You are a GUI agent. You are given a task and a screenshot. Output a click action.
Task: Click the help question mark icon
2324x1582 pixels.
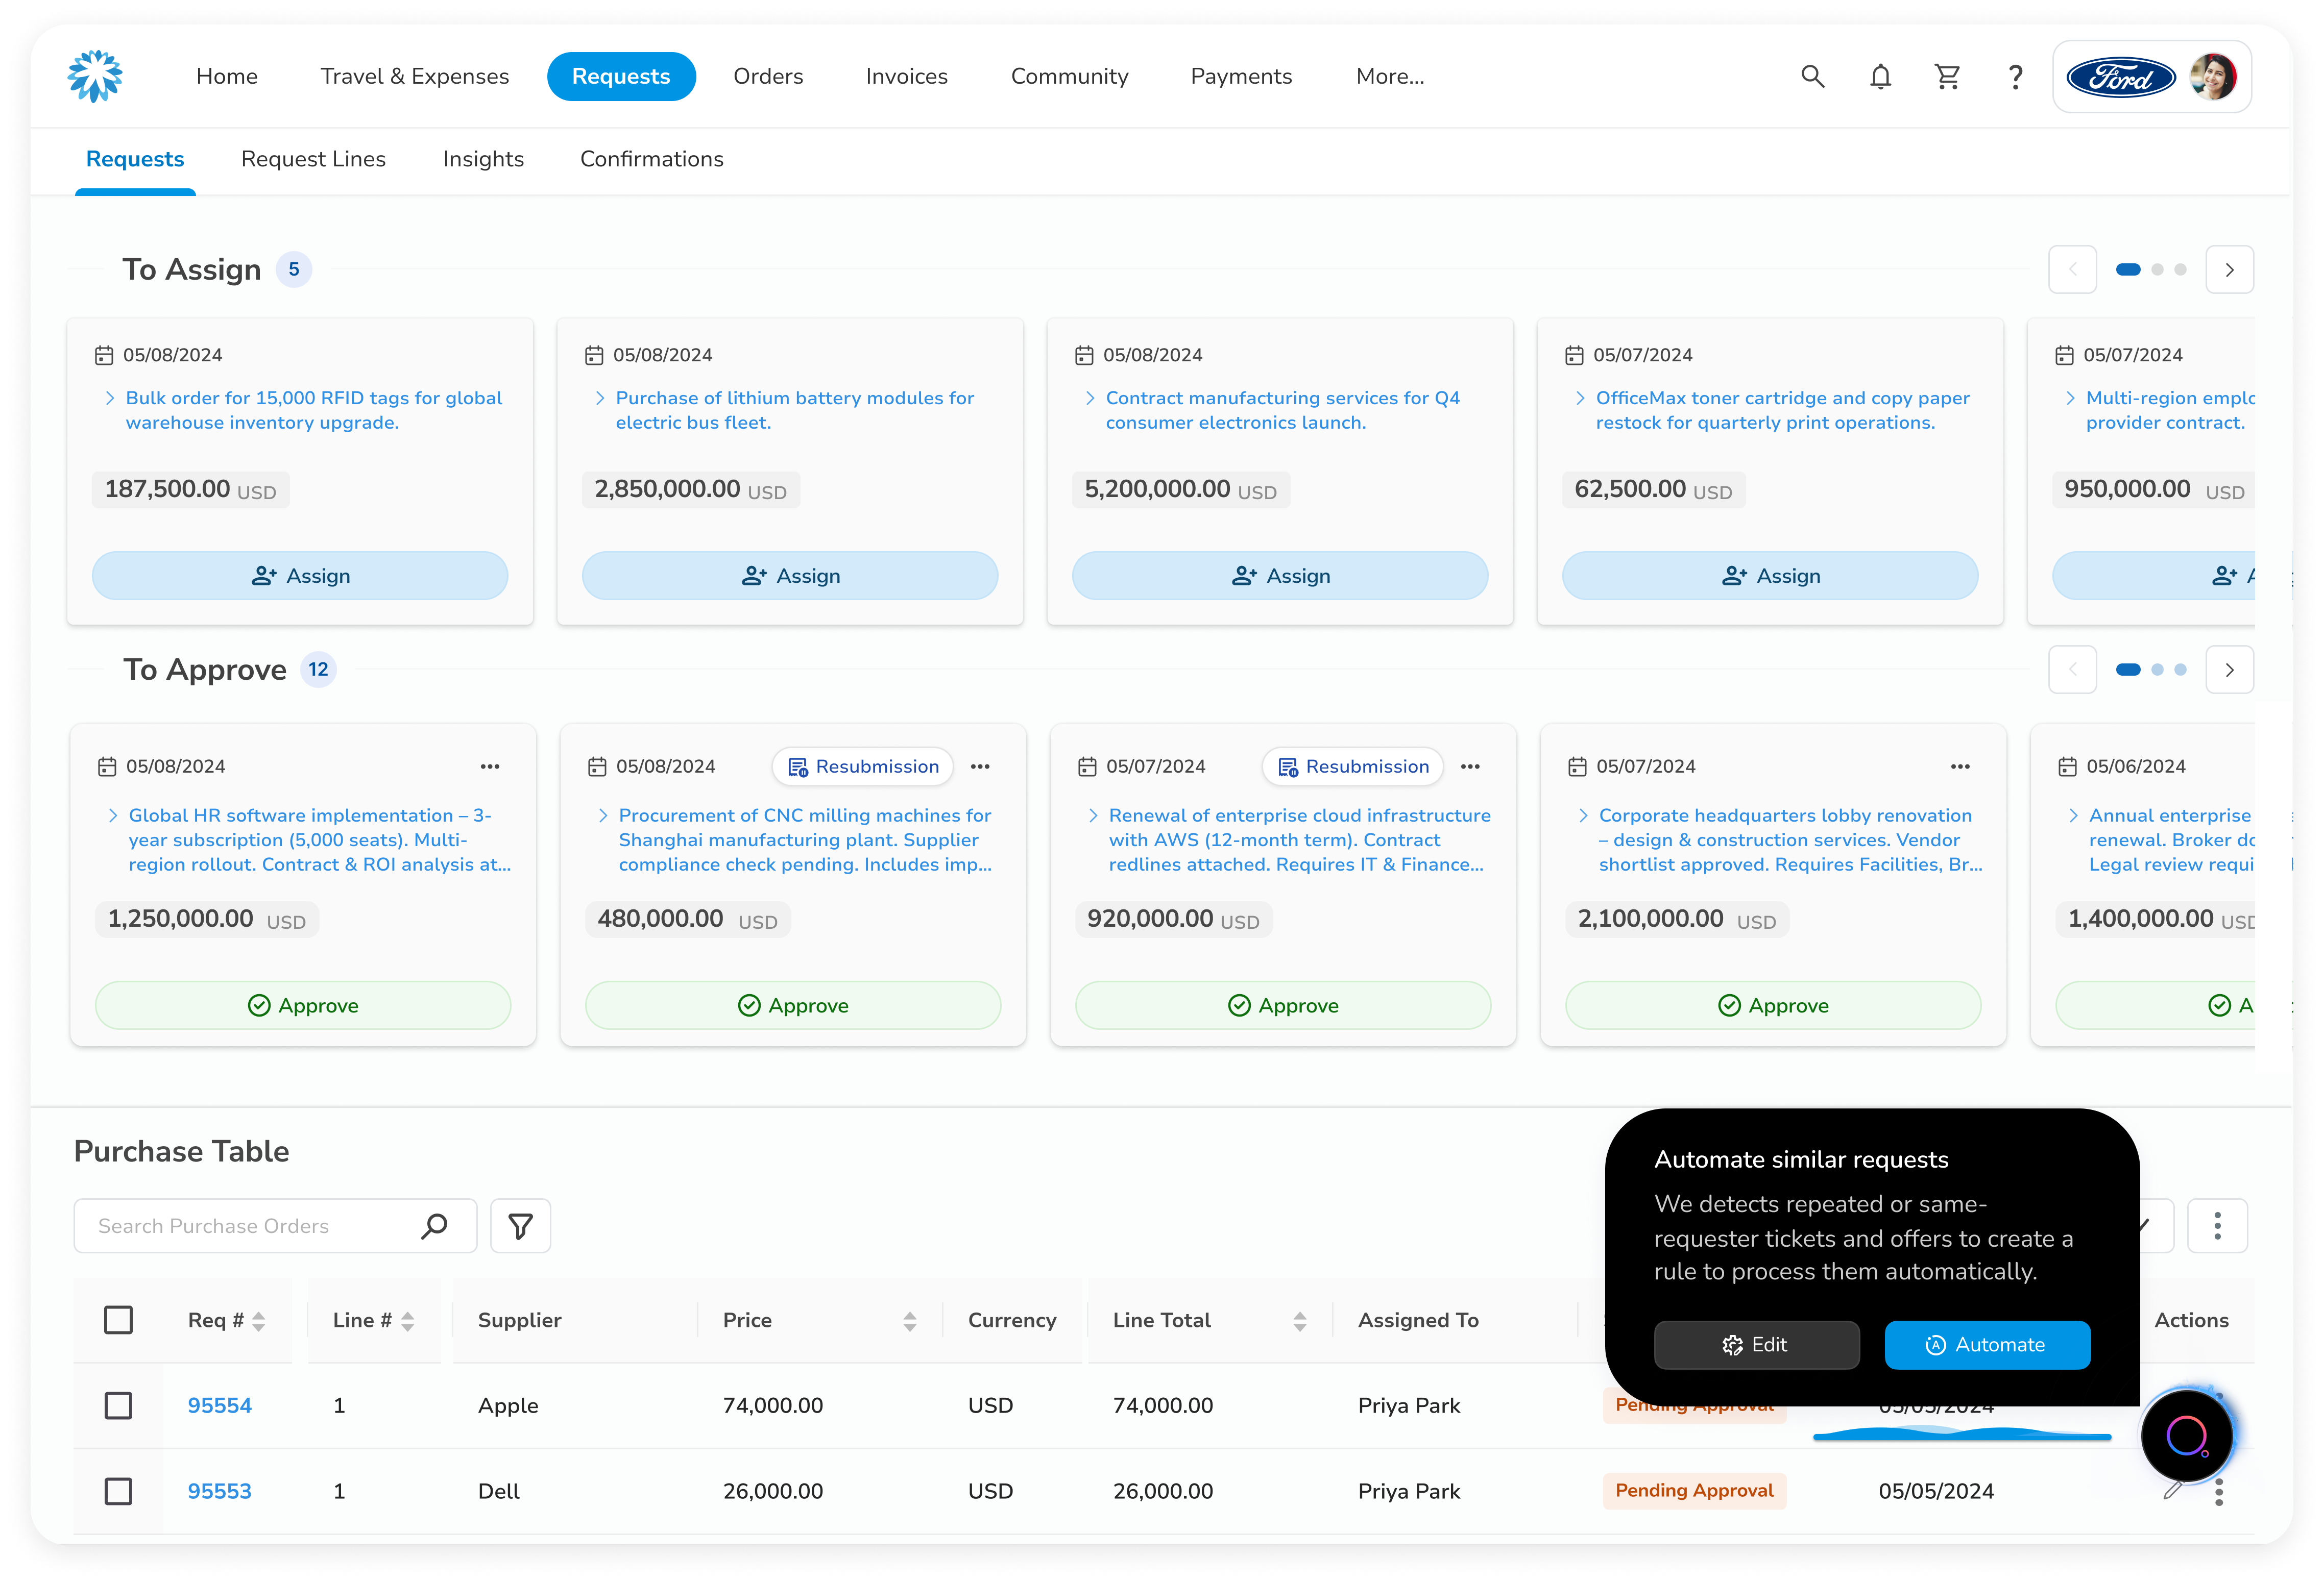point(2015,77)
